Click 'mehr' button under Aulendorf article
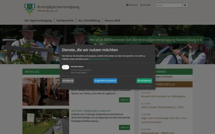215x134 pixels. 124,128
